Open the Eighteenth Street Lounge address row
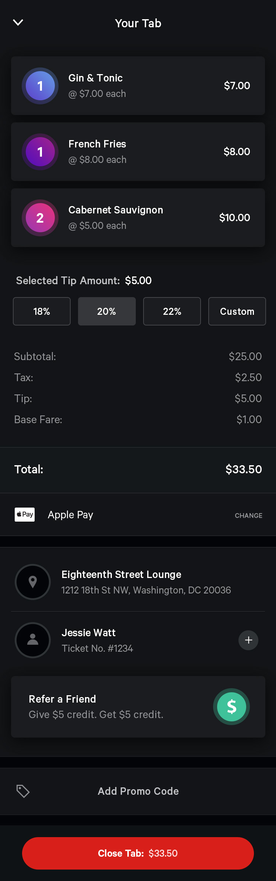 click(138, 582)
